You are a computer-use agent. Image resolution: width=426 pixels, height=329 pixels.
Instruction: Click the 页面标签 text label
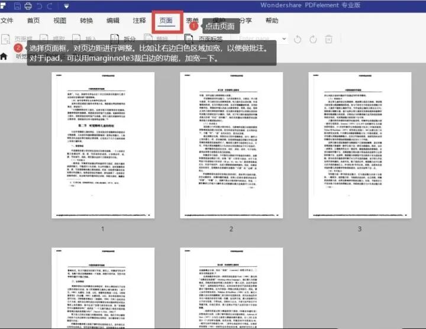pos(211,39)
